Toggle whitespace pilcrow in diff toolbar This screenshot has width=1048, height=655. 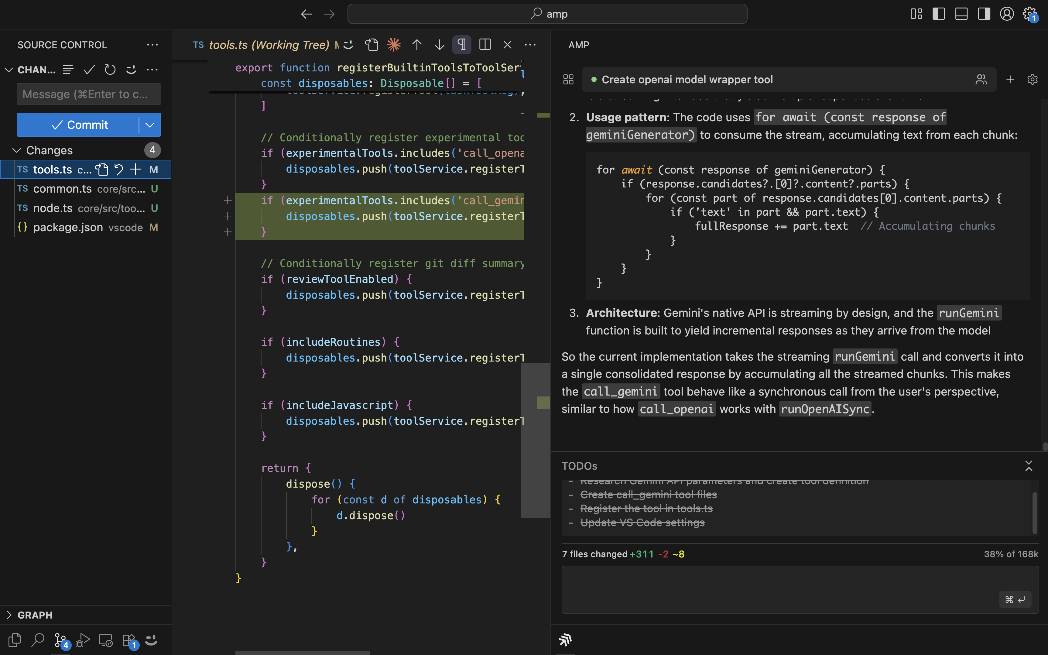pyautogui.click(x=462, y=45)
